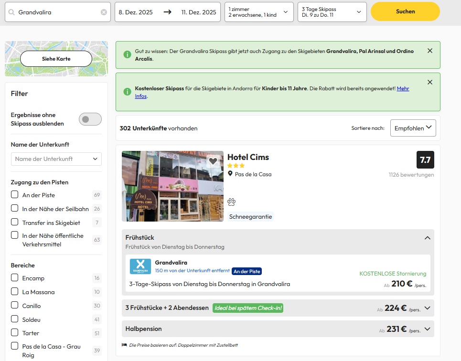Click the search magnifier icon
Image resolution: width=461 pixels, height=361 pixels.
[11, 12]
